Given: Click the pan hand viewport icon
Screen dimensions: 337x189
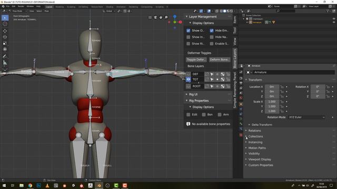Looking at the screenshot, I should [161, 17].
